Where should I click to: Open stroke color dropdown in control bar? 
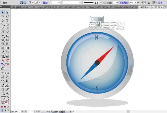pyautogui.click(x=40, y=3)
